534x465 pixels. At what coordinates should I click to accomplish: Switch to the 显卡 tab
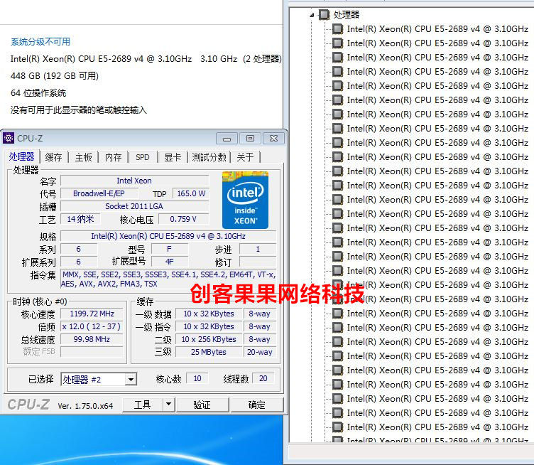[173, 157]
